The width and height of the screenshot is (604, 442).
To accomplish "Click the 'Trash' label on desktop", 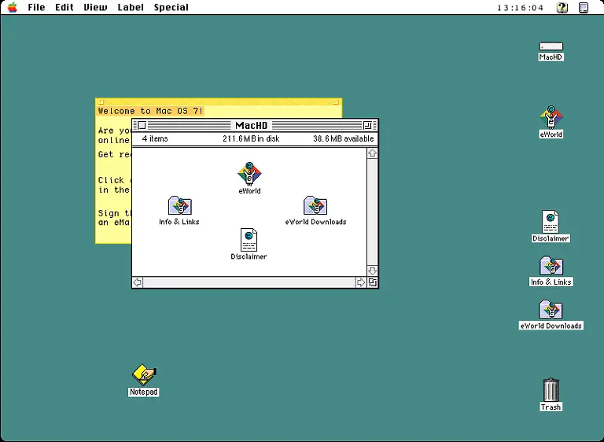I will tap(551, 407).
